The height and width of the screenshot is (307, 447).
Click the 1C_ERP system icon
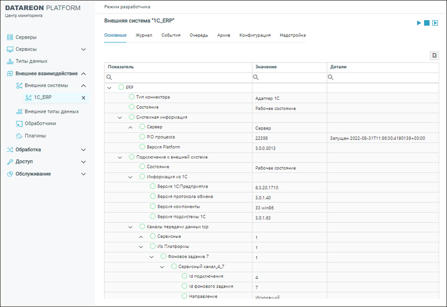28,98
